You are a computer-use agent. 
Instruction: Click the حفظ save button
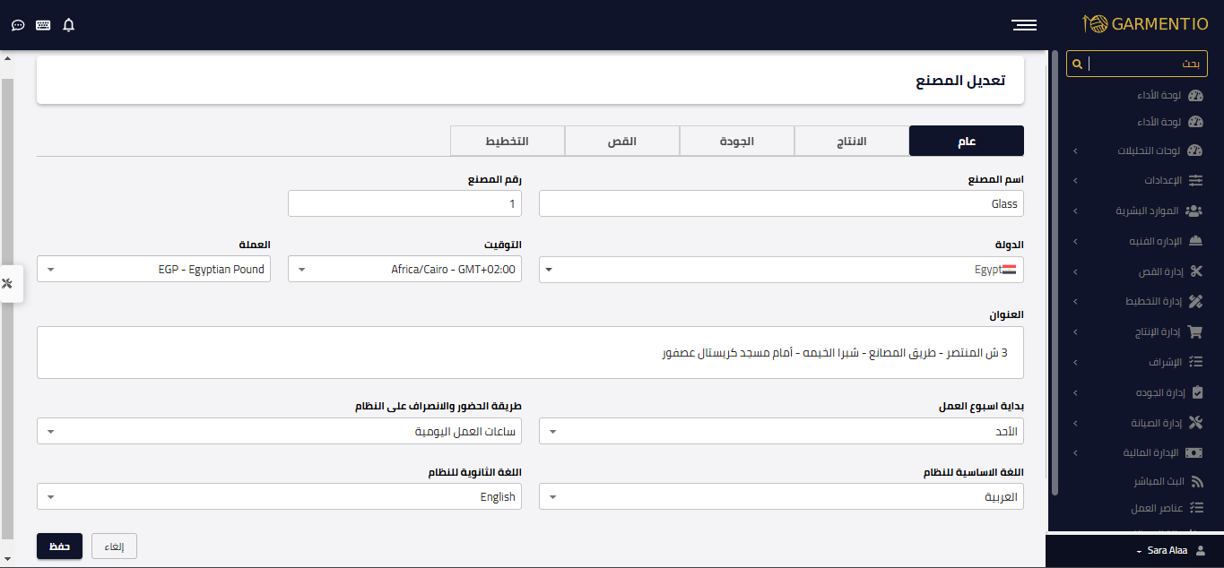pyautogui.click(x=60, y=546)
